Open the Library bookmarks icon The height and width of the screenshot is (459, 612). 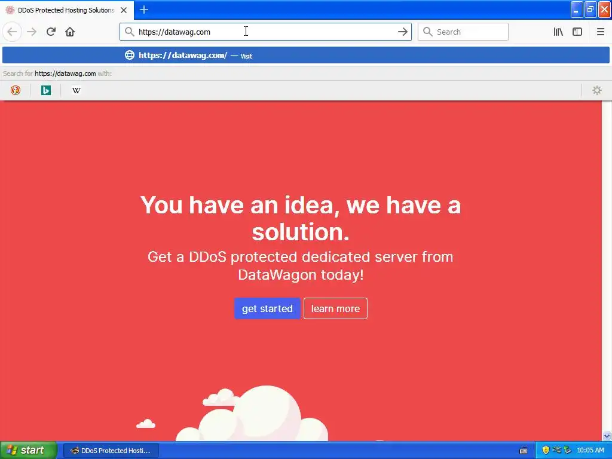(558, 32)
